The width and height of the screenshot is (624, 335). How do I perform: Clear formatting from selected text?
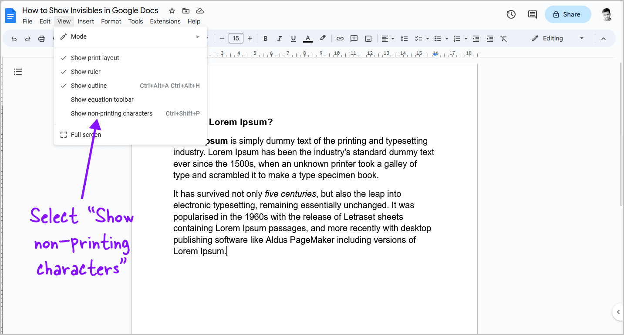pyautogui.click(x=503, y=38)
